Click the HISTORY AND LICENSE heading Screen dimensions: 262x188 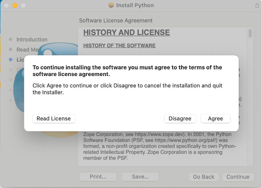pos(126,32)
